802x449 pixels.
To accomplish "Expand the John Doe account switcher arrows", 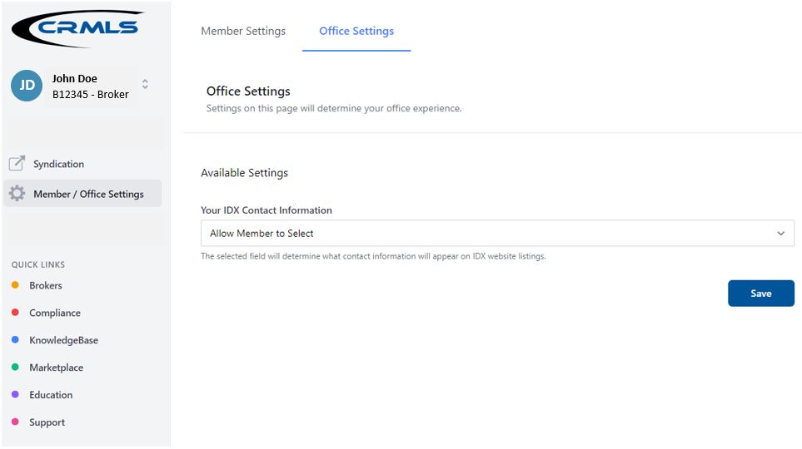I will [145, 84].
